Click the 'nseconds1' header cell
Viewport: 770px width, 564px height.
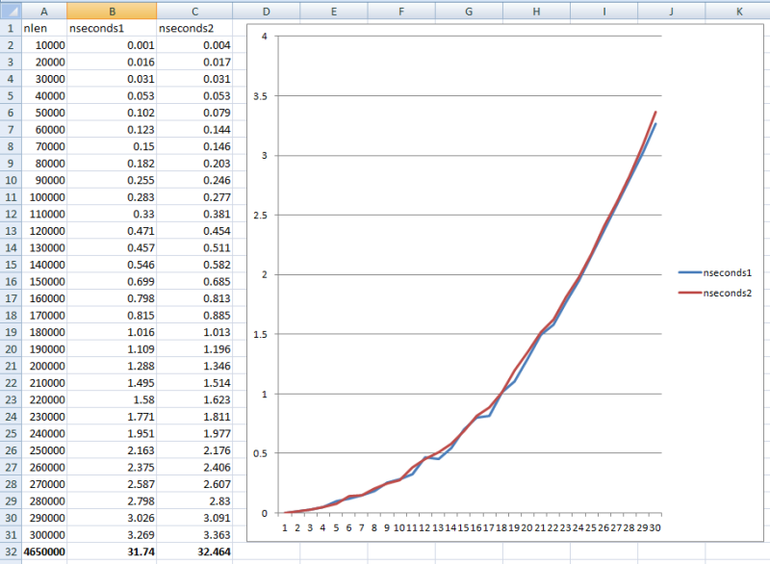point(112,28)
